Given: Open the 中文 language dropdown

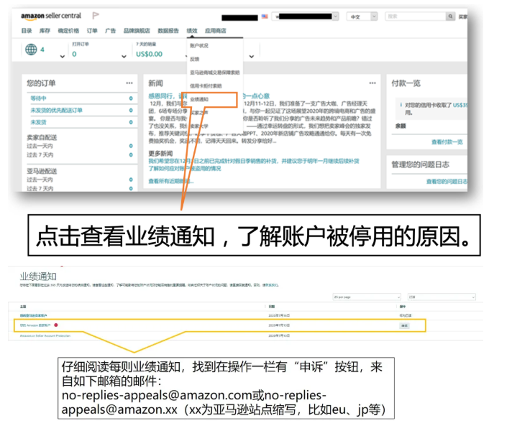Looking at the screenshot, I should pos(363,16).
